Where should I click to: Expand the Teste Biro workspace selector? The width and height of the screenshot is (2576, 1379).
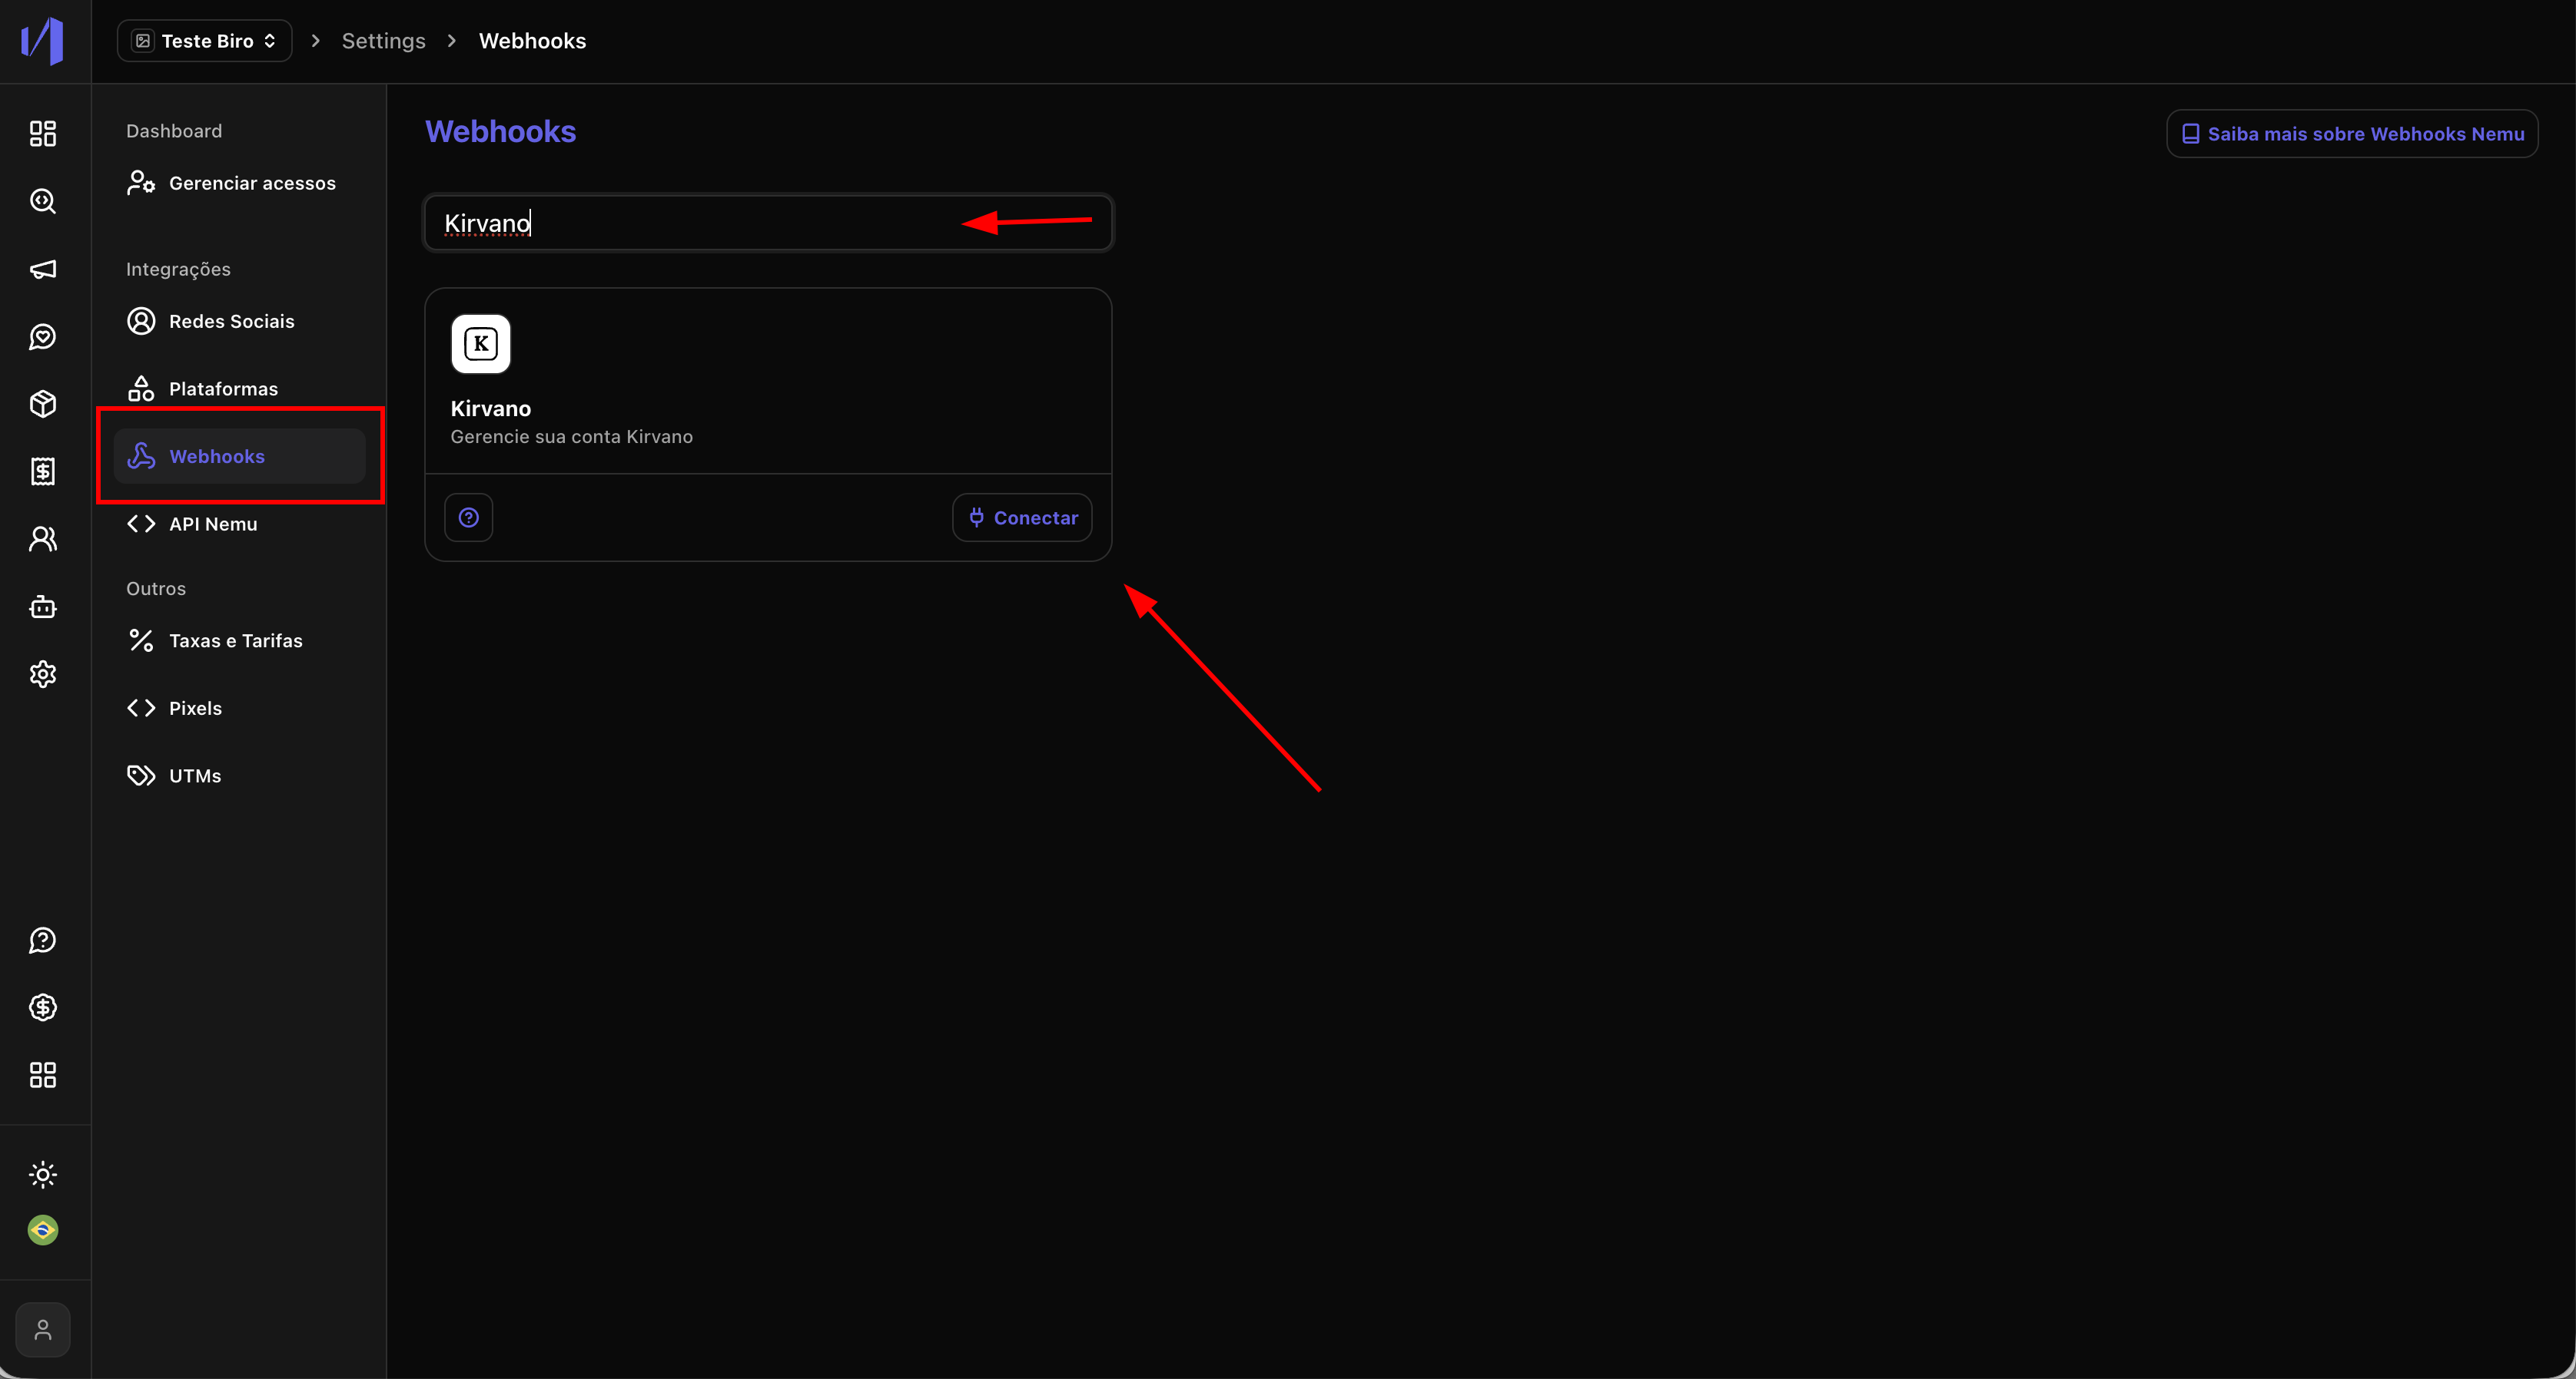pos(205,41)
